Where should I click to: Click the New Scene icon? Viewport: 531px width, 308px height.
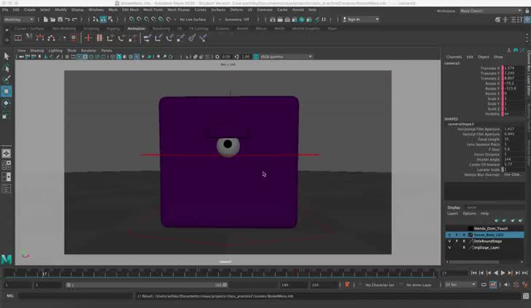[x=46, y=20]
